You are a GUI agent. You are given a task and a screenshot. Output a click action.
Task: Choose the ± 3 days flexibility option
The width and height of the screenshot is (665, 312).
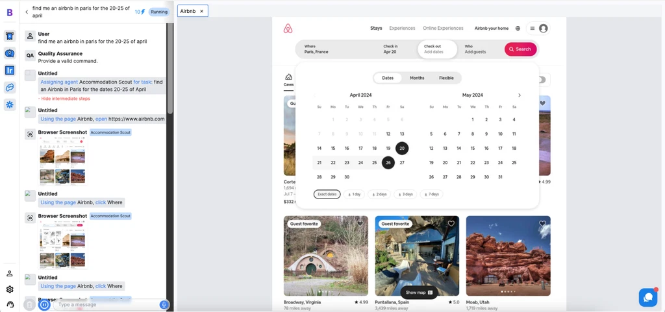(x=405, y=194)
